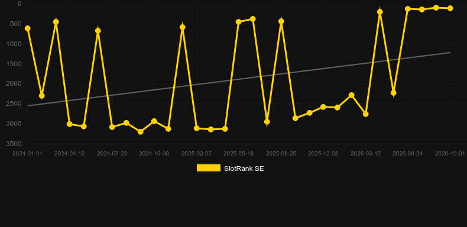The image size is (467, 227).
Task: Click the 2024-07-23 axis label
Action: (112, 154)
